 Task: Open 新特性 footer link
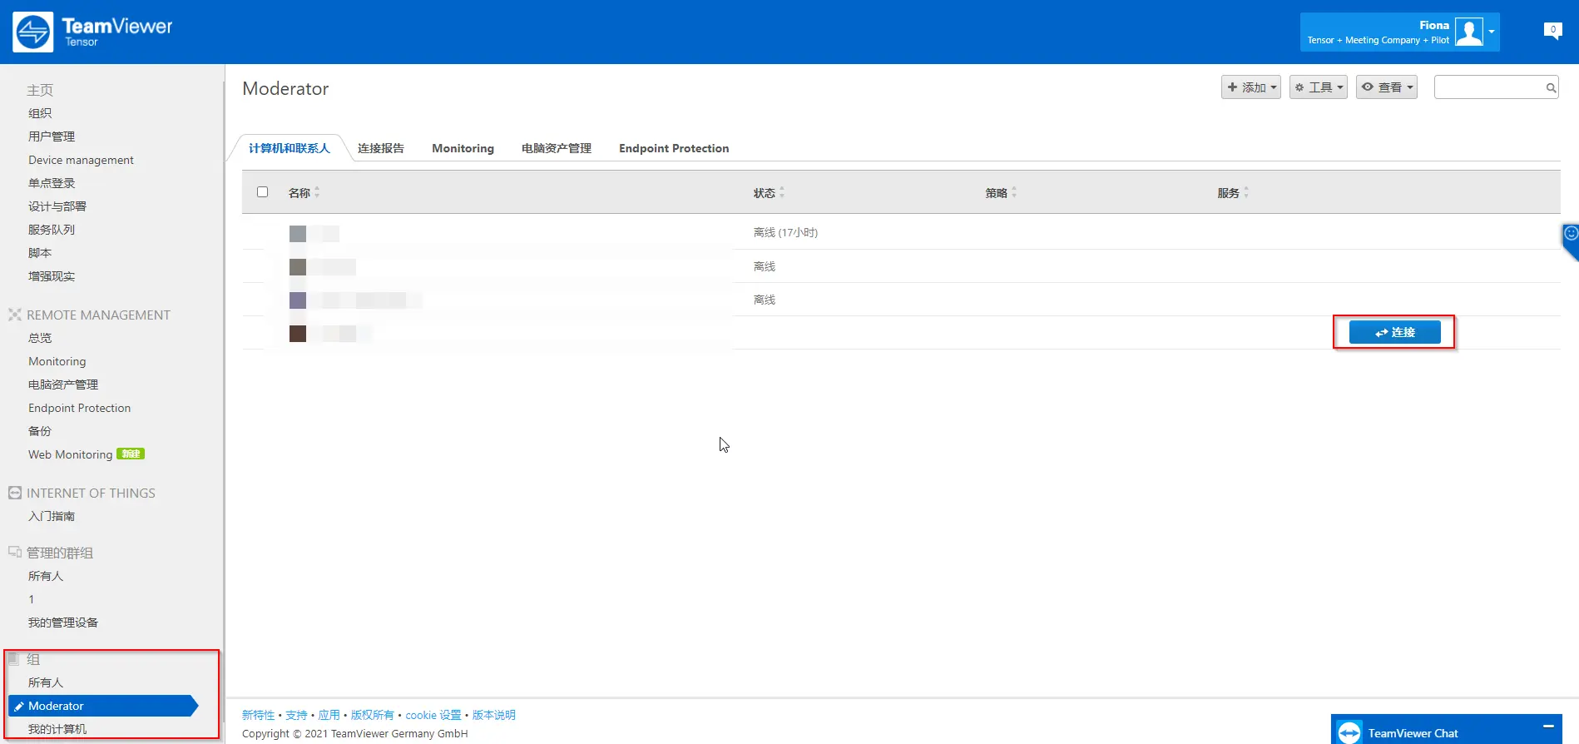pos(258,715)
